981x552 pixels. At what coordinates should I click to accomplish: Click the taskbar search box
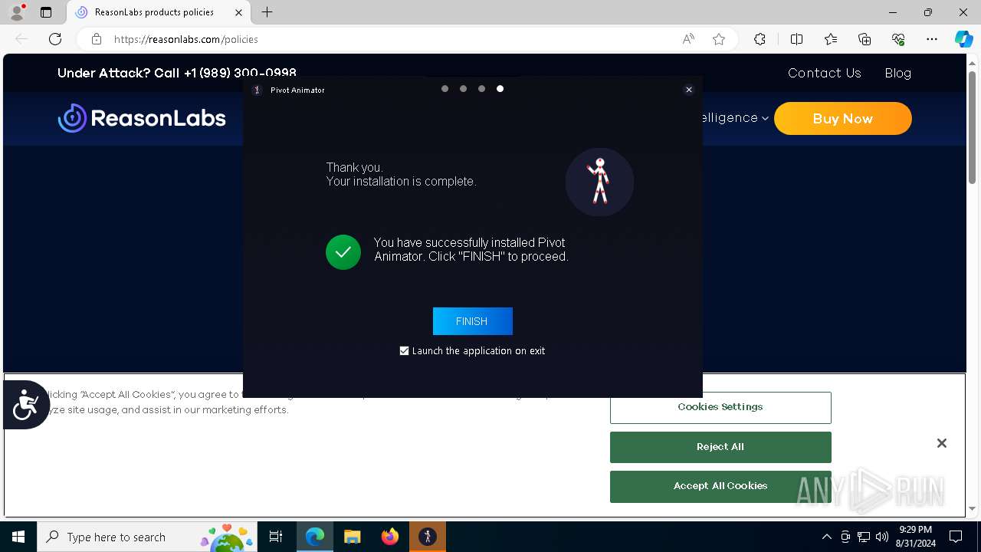click(147, 537)
